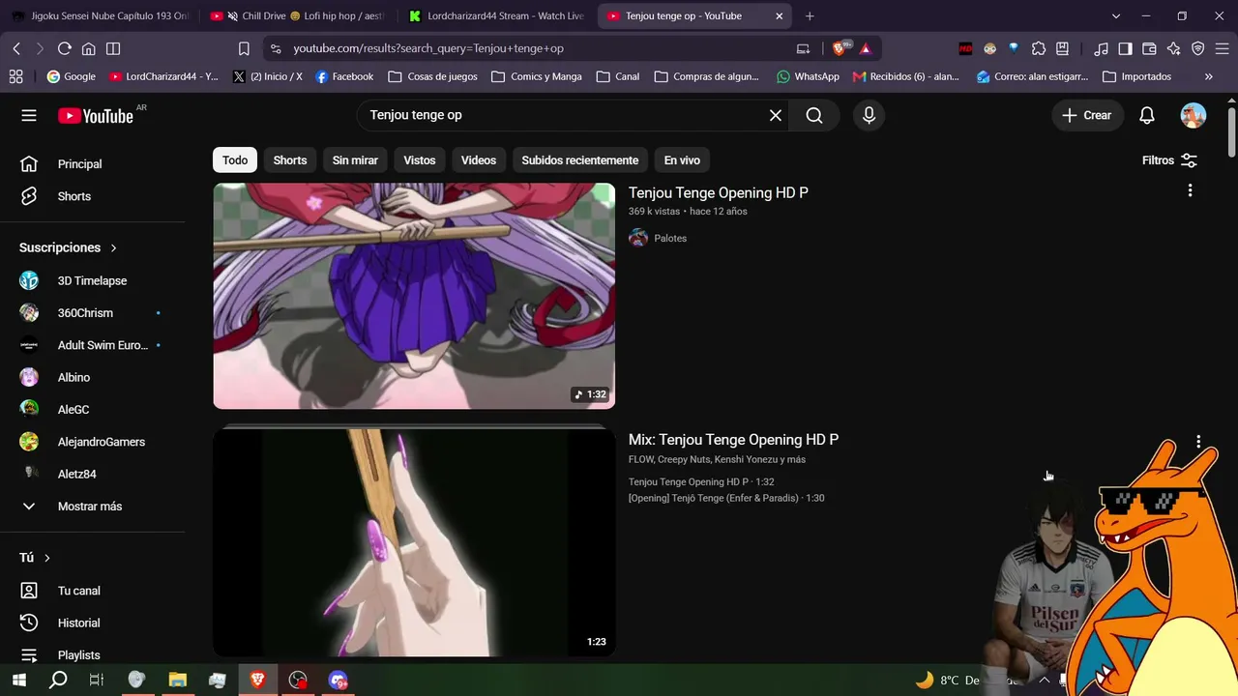Run the search with the magnifier button
This screenshot has height=696, width=1238.
tap(814, 115)
